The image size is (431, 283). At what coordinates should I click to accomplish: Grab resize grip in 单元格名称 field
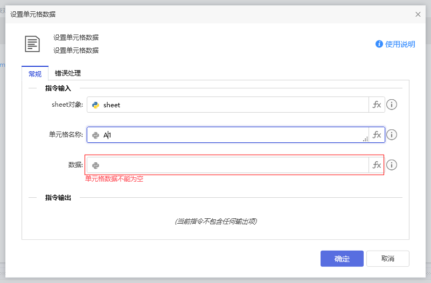coord(365,139)
